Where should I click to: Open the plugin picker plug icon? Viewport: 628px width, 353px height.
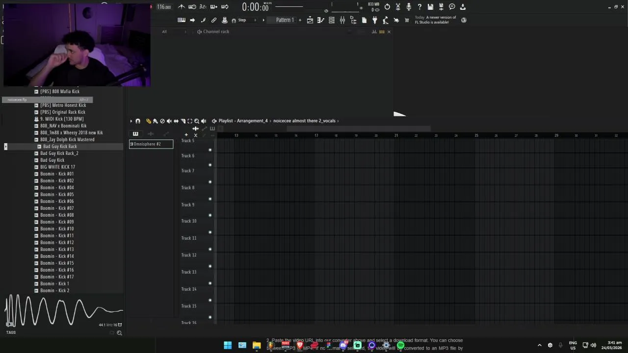(x=375, y=20)
